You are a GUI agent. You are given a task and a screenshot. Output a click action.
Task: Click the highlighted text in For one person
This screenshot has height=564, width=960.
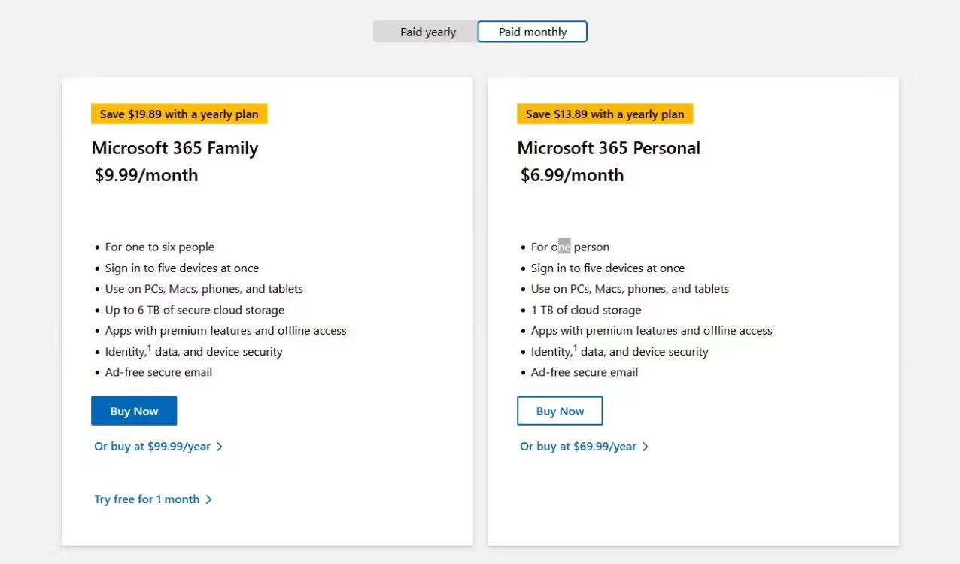pyautogui.click(x=564, y=247)
